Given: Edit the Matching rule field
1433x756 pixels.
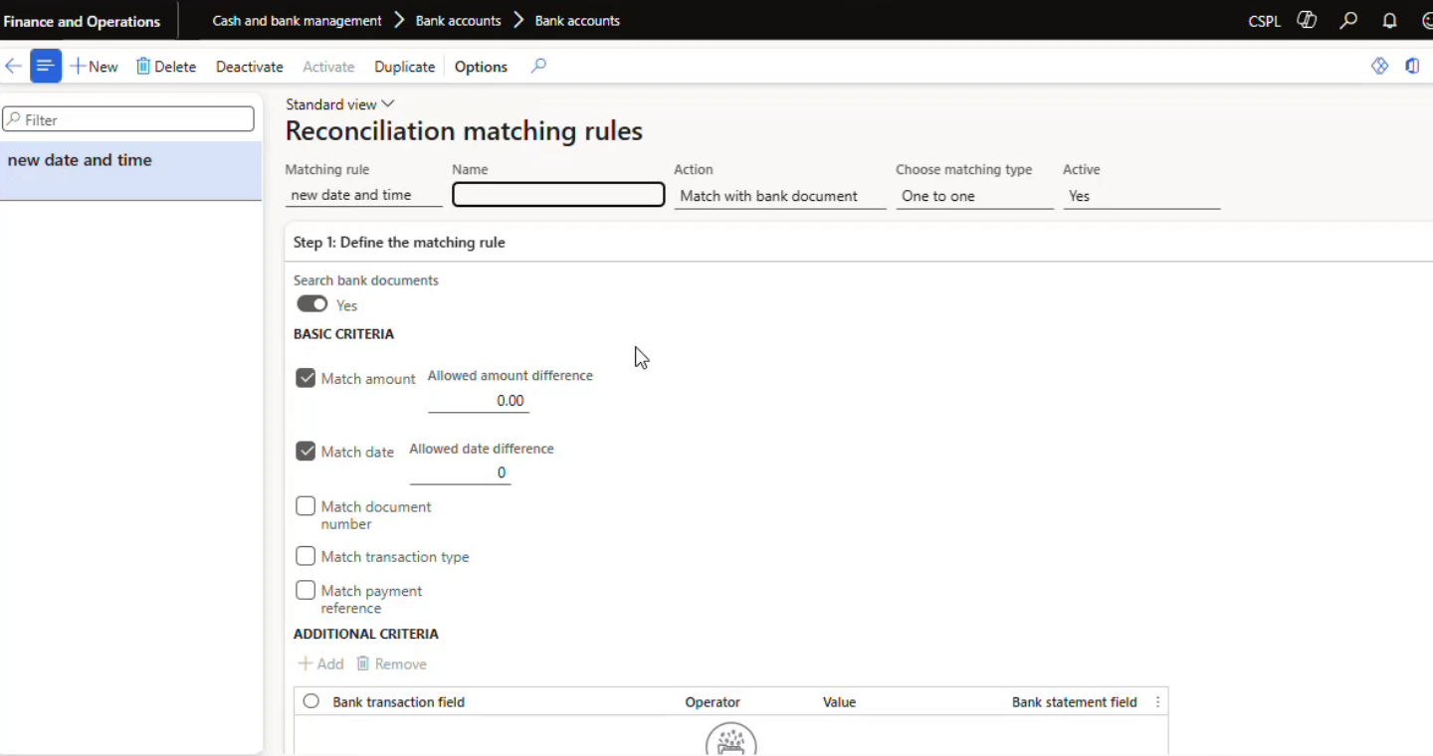Looking at the screenshot, I should (x=364, y=196).
